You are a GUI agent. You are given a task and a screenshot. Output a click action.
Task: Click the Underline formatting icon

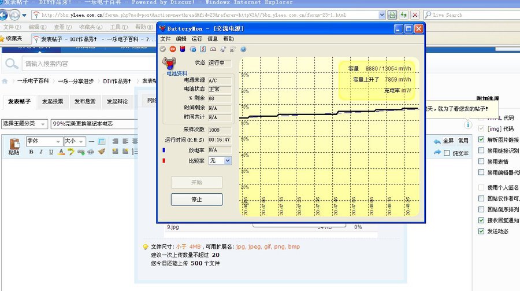point(51,152)
